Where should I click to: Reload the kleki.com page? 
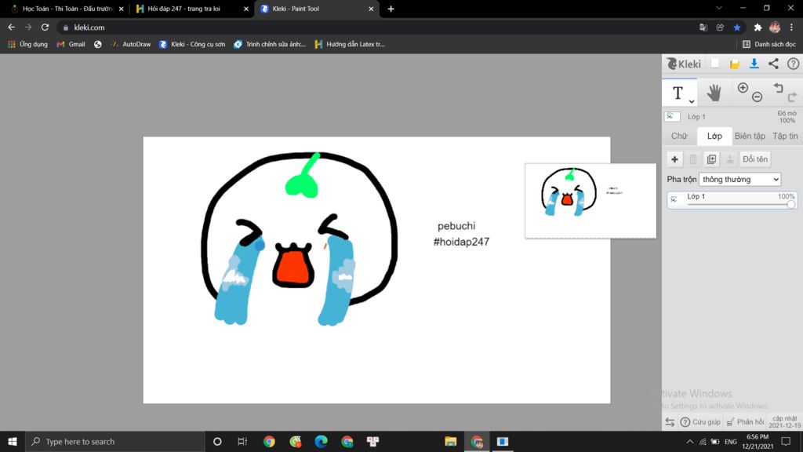(x=45, y=27)
